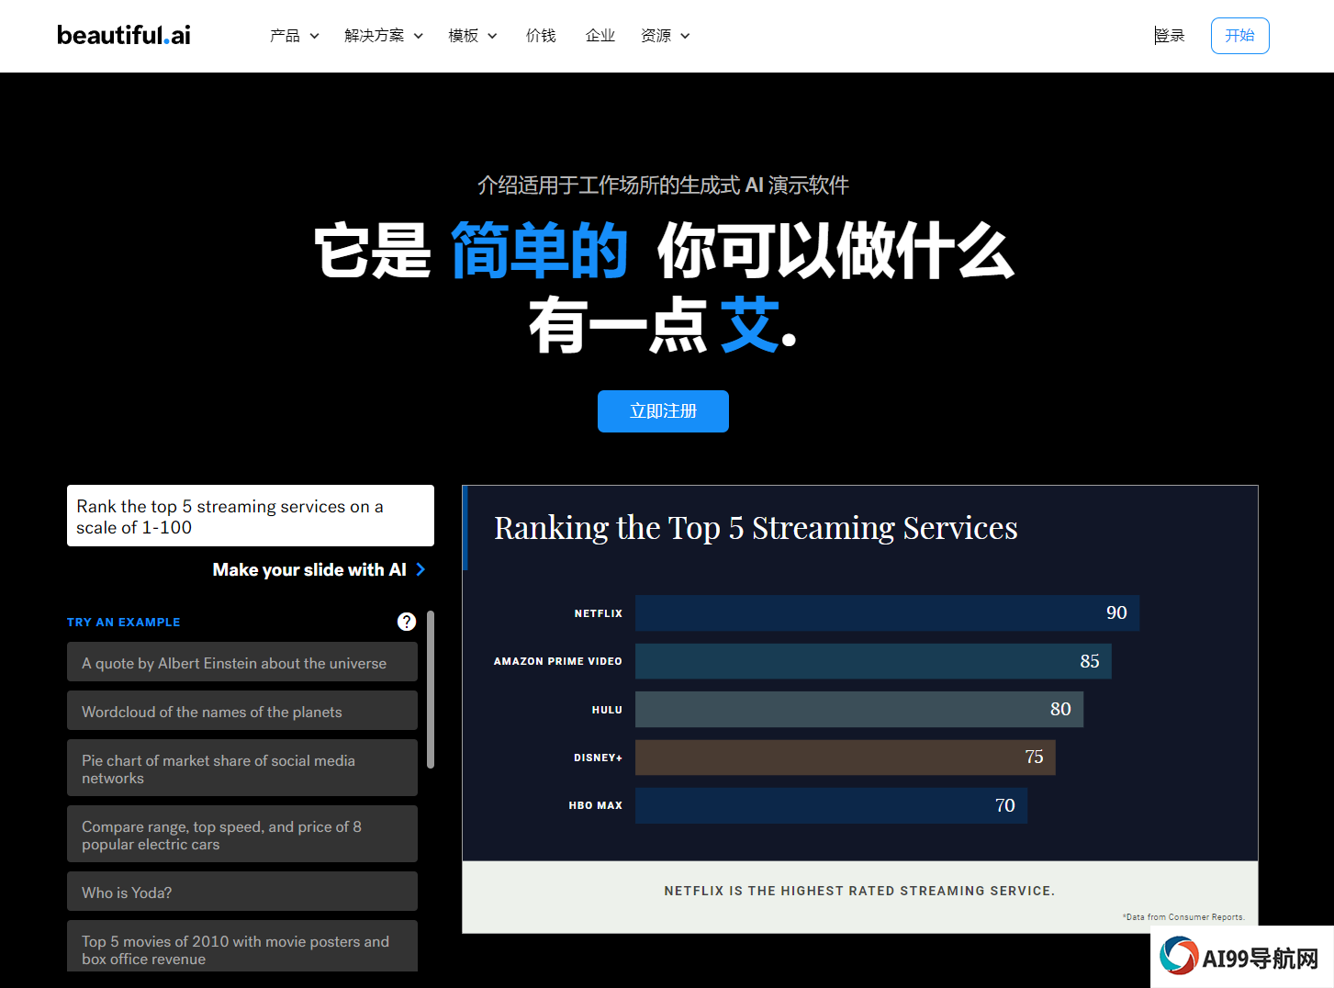The image size is (1334, 988).
Task: Click the 立即注册 sign up button
Action: pos(663,411)
